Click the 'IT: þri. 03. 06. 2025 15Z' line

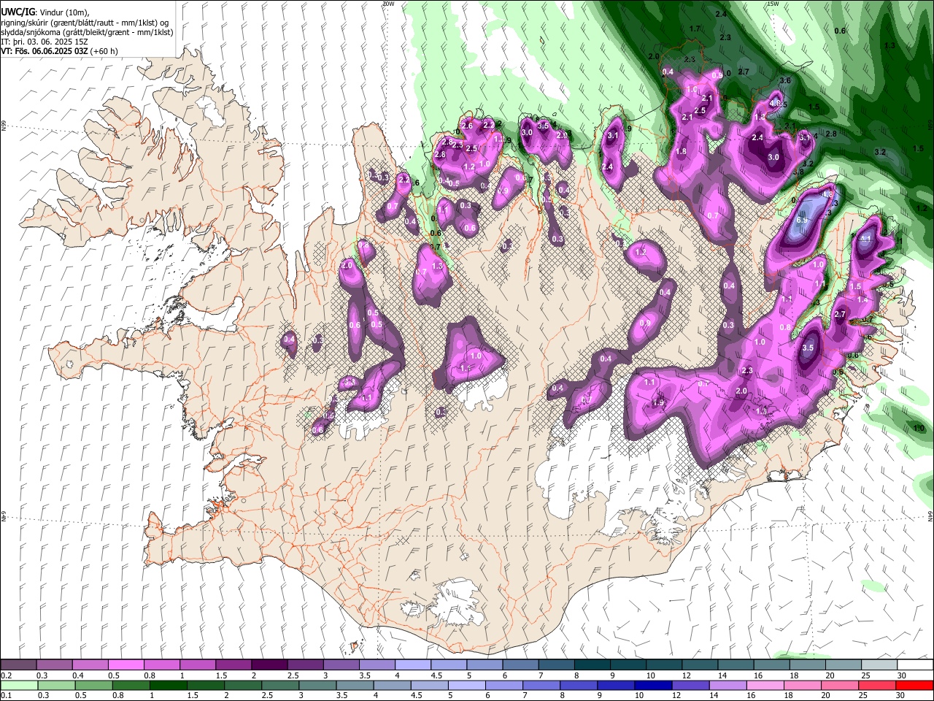point(45,42)
